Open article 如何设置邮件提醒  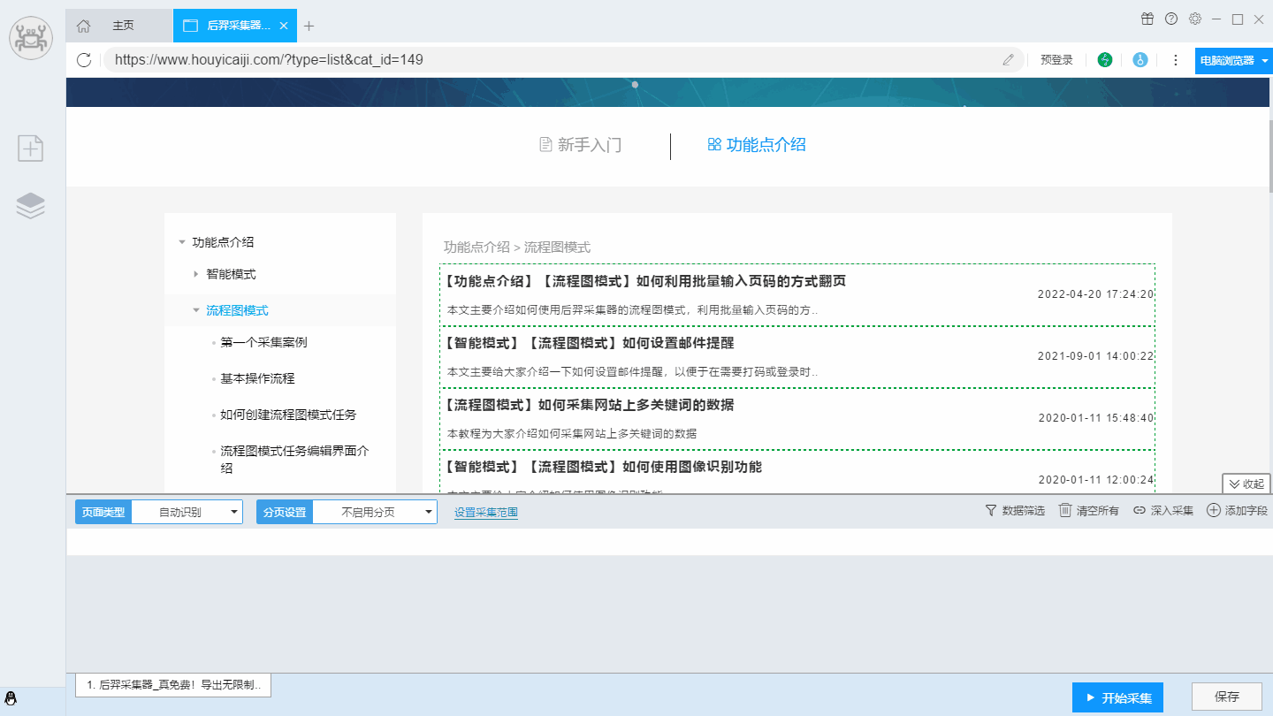click(589, 343)
